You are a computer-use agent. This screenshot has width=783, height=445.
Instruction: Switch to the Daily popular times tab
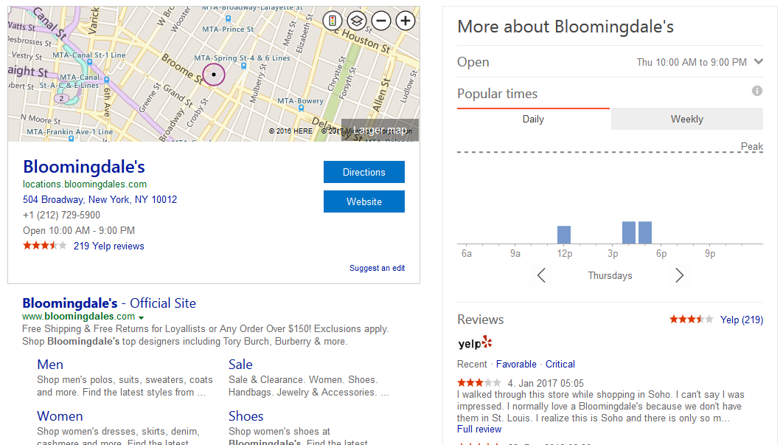click(533, 119)
